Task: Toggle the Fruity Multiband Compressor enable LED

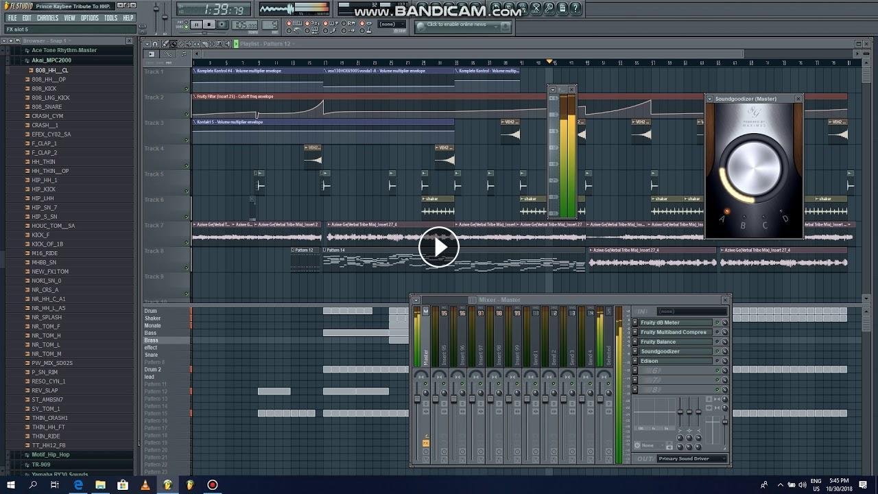Action: click(717, 332)
